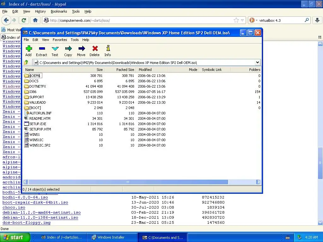Sort by the Folders column header
Screen dimensions: 323x242
[x=246, y=70]
